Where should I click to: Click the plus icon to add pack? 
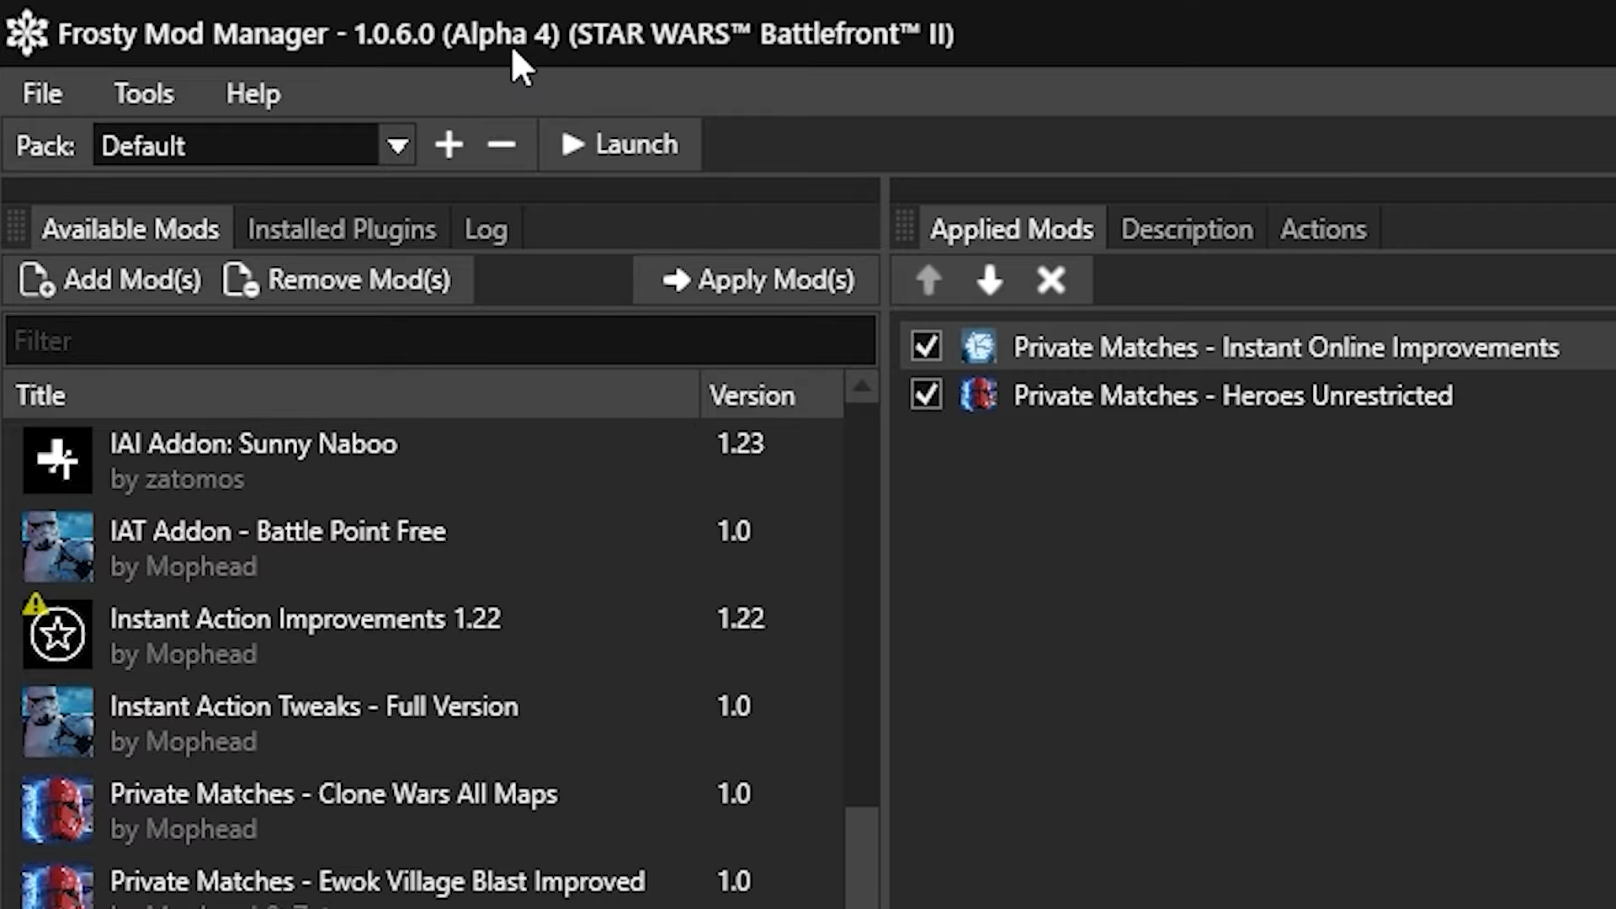click(x=449, y=145)
